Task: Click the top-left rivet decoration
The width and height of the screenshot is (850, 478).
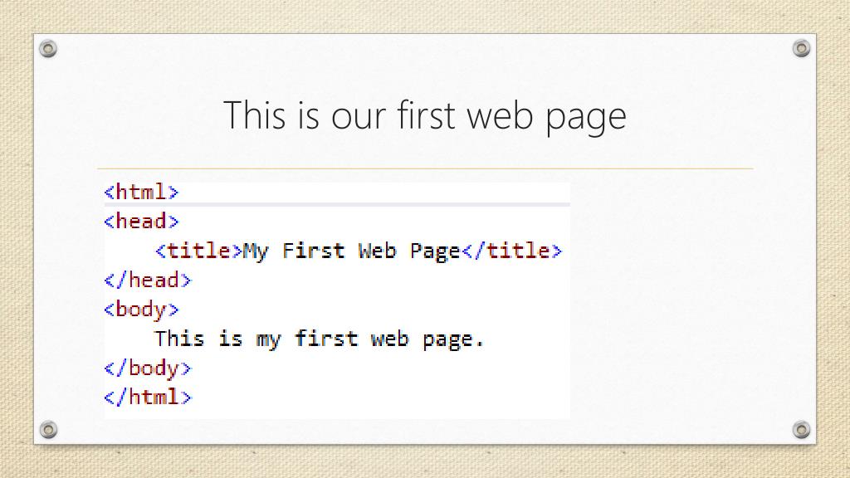Action: click(x=48, y=49)
